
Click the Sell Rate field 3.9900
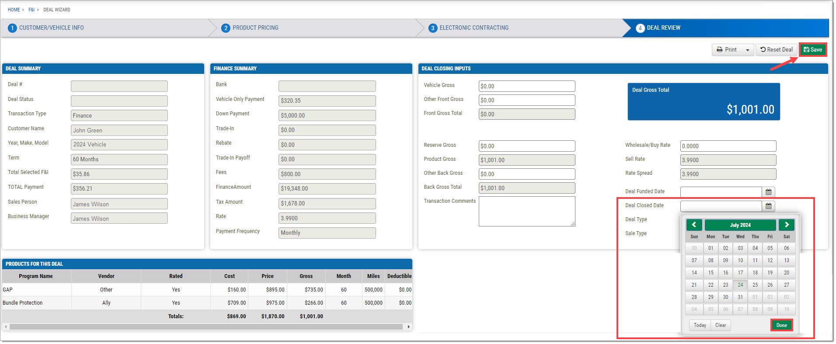click(x=728, y=160)
